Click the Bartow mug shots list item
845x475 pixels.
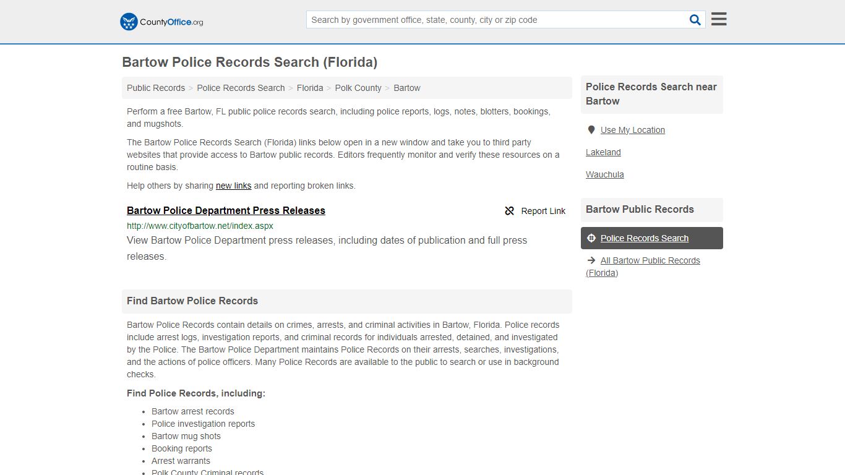tap(186, 436)
